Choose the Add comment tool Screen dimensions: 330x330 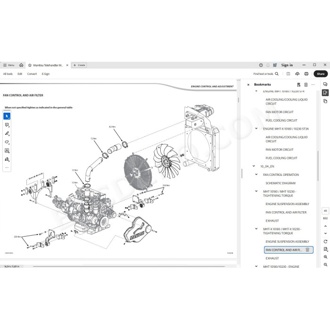[7, 125]
